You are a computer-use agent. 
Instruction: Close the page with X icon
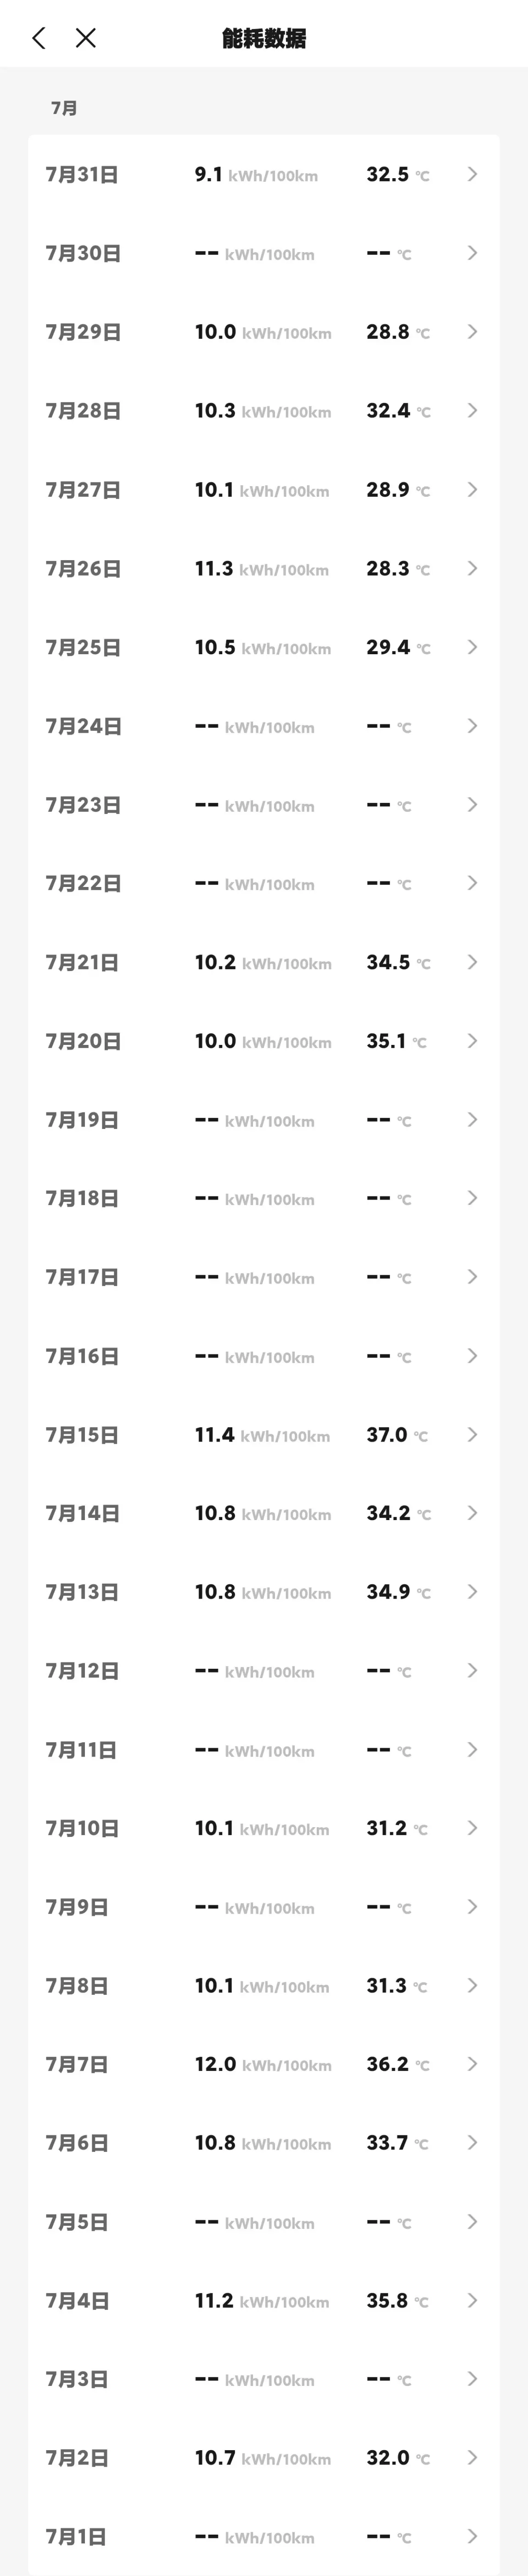[86, 38]
